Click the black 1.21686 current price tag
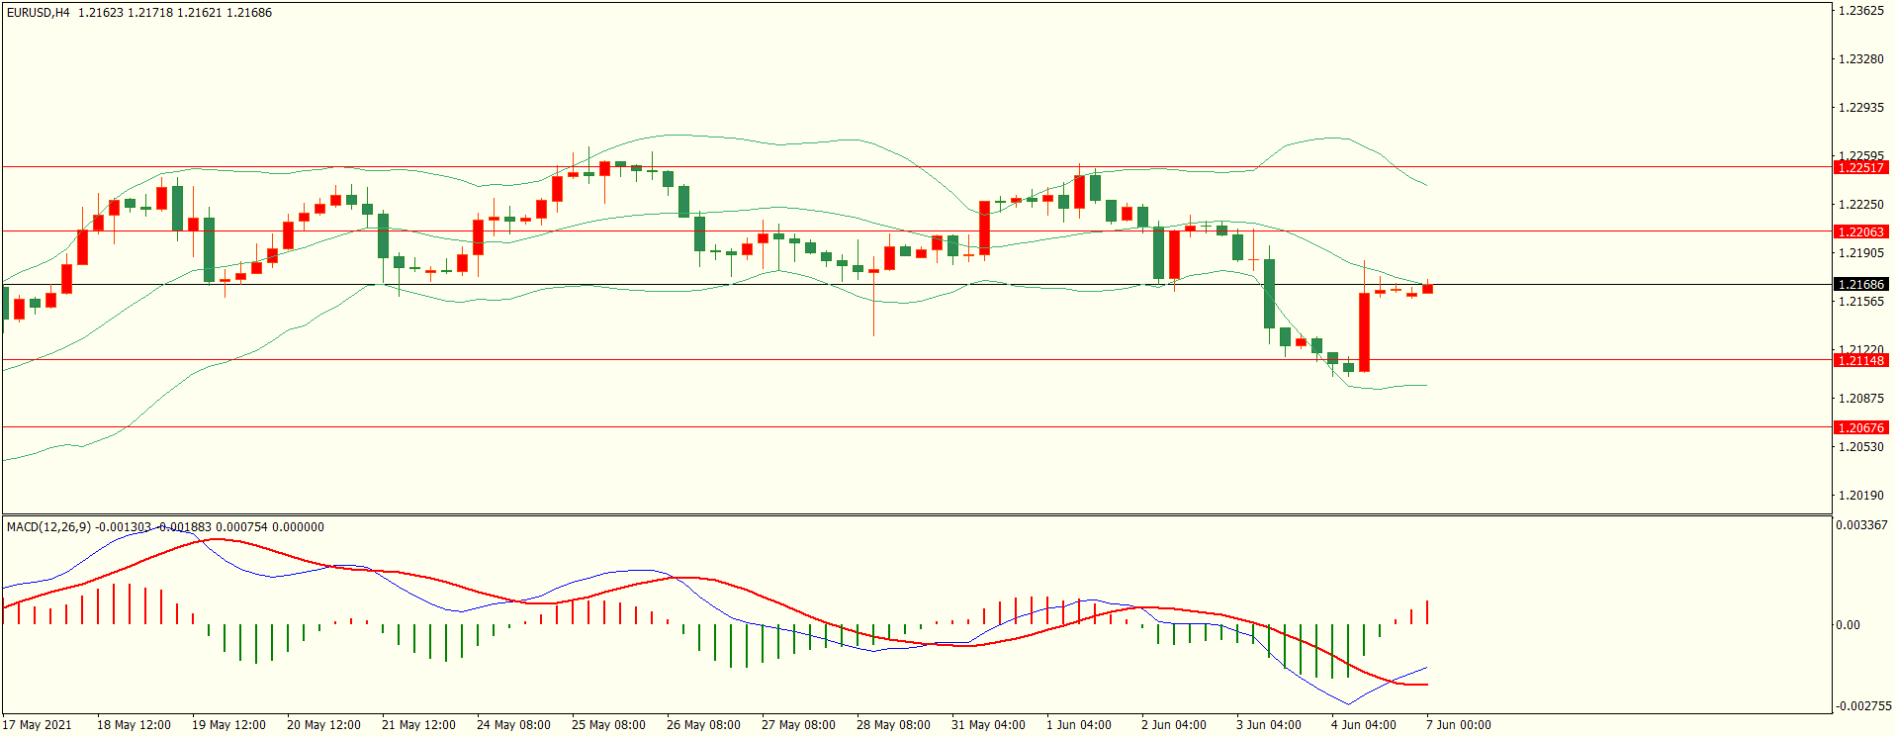1895x737 pixels. (x=1860, y=285)
